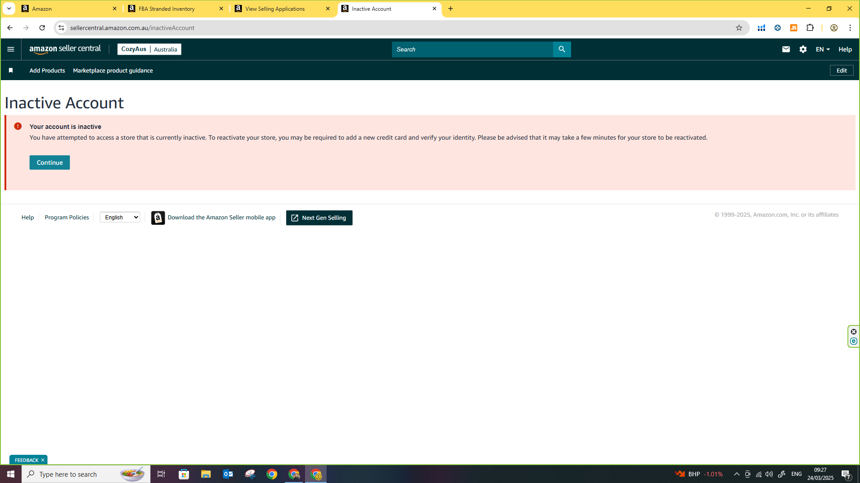
Task: Open a new browser tab
Action: click(451, 9)
